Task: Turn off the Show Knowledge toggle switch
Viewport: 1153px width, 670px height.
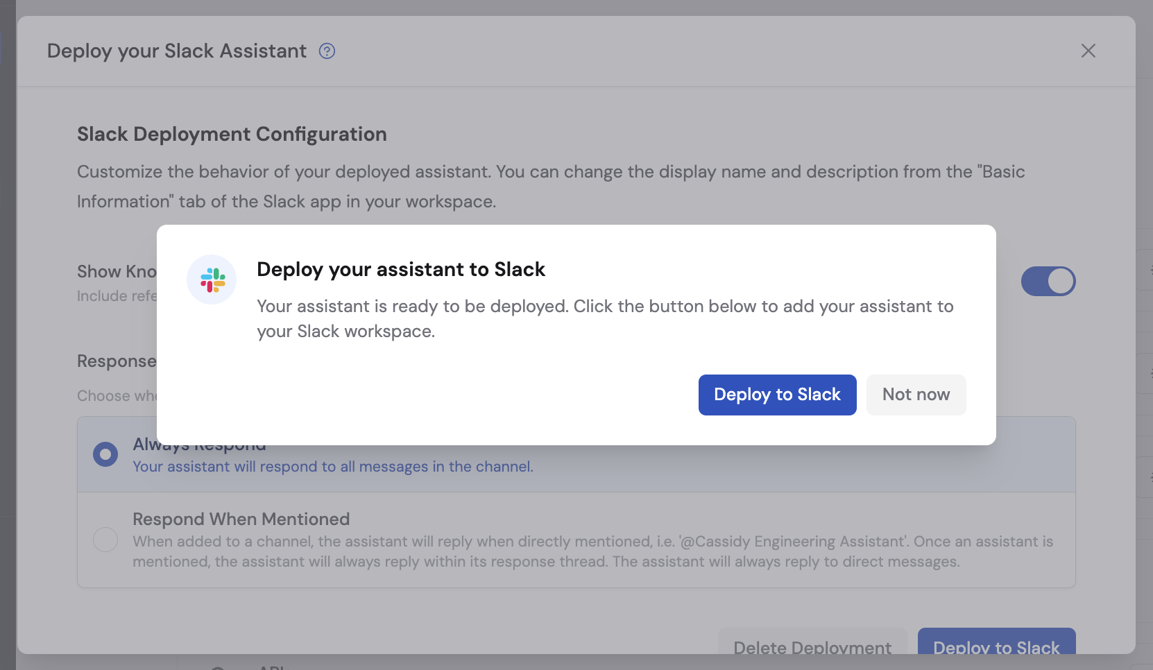Action: pyautogui.click(x=1048, y=281)
